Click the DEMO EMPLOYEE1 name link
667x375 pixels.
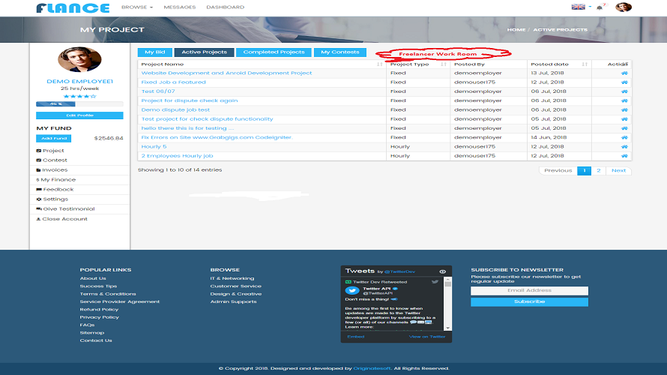coord(79,81)
